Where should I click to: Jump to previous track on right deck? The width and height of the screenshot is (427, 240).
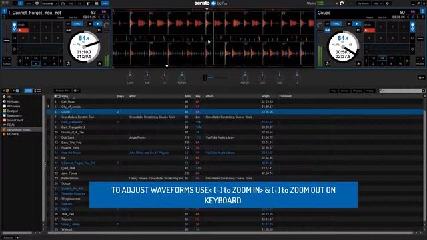[x=349, y=24]
